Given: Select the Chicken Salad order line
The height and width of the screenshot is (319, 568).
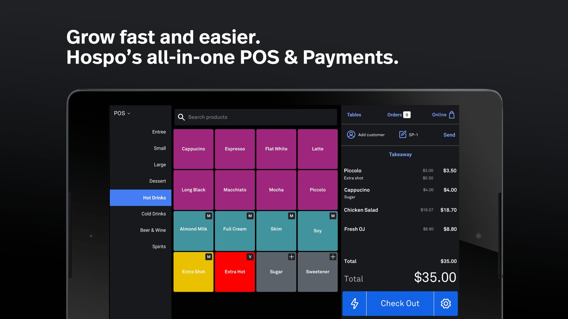Looking at the screenshot, I should pos(400,210).
